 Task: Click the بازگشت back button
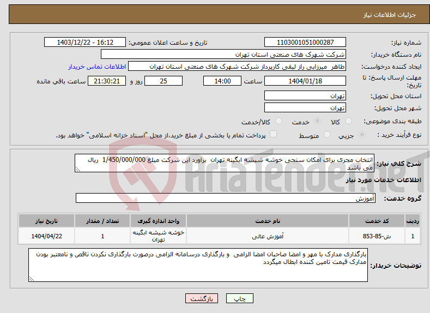click(x=202, y=298)
